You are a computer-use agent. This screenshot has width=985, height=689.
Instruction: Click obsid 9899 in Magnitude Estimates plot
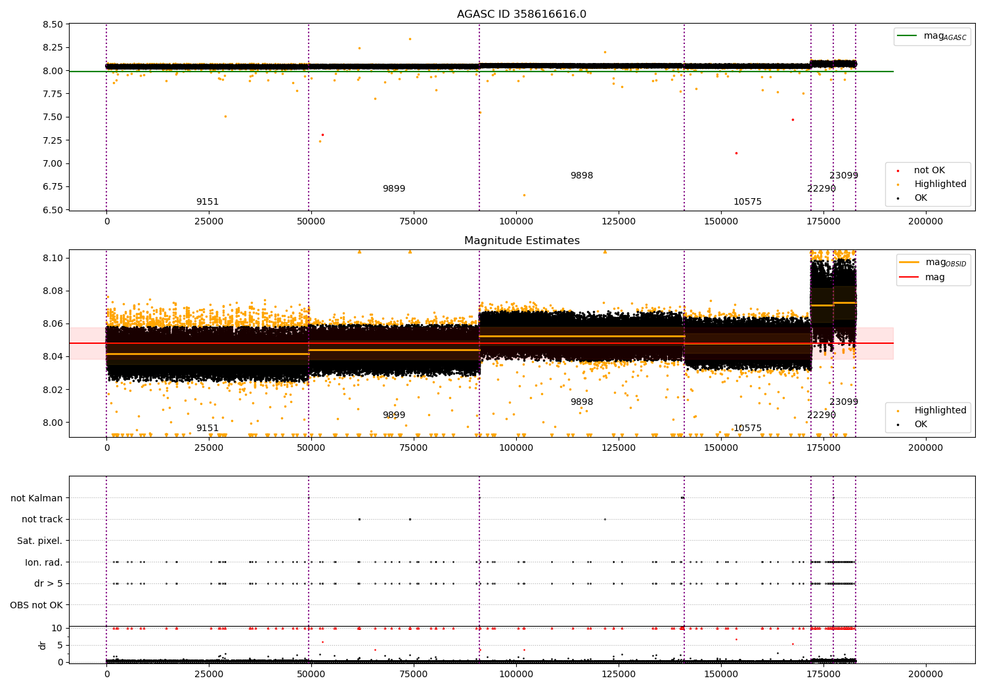point(394,415)
